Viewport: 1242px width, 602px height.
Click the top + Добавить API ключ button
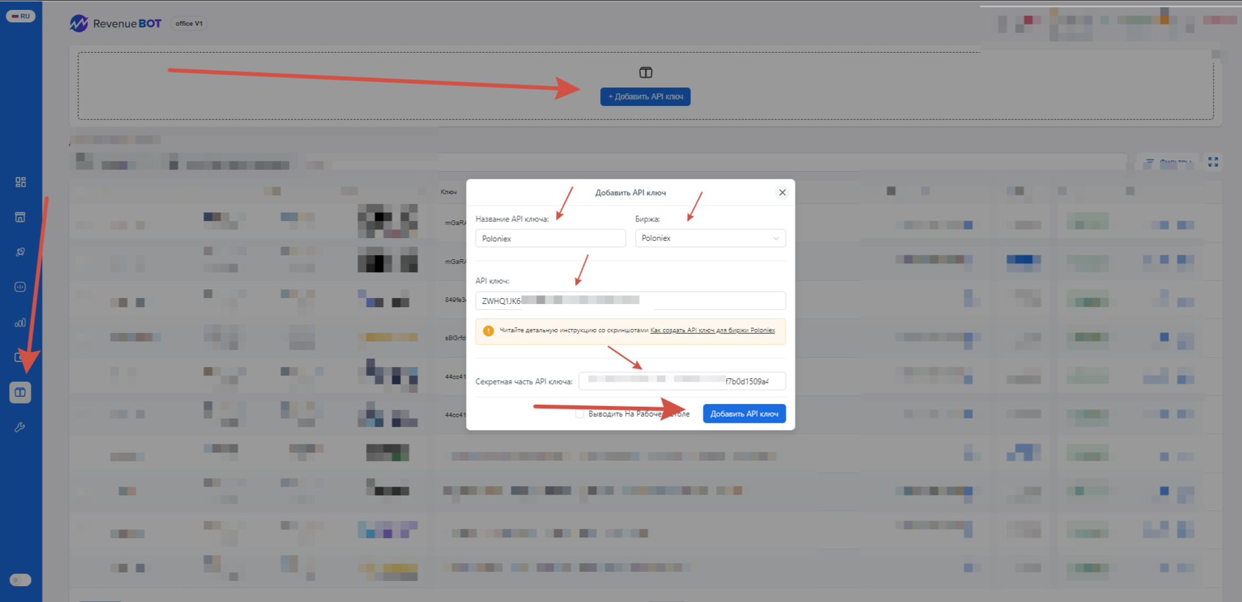645,97
